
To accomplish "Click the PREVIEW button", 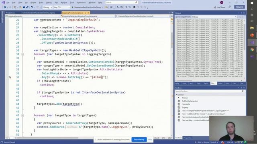I will coord(239,7).
